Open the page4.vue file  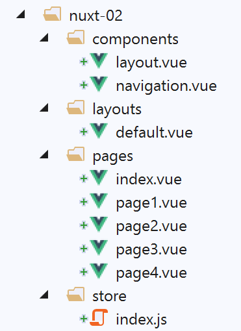pos(151,274)
